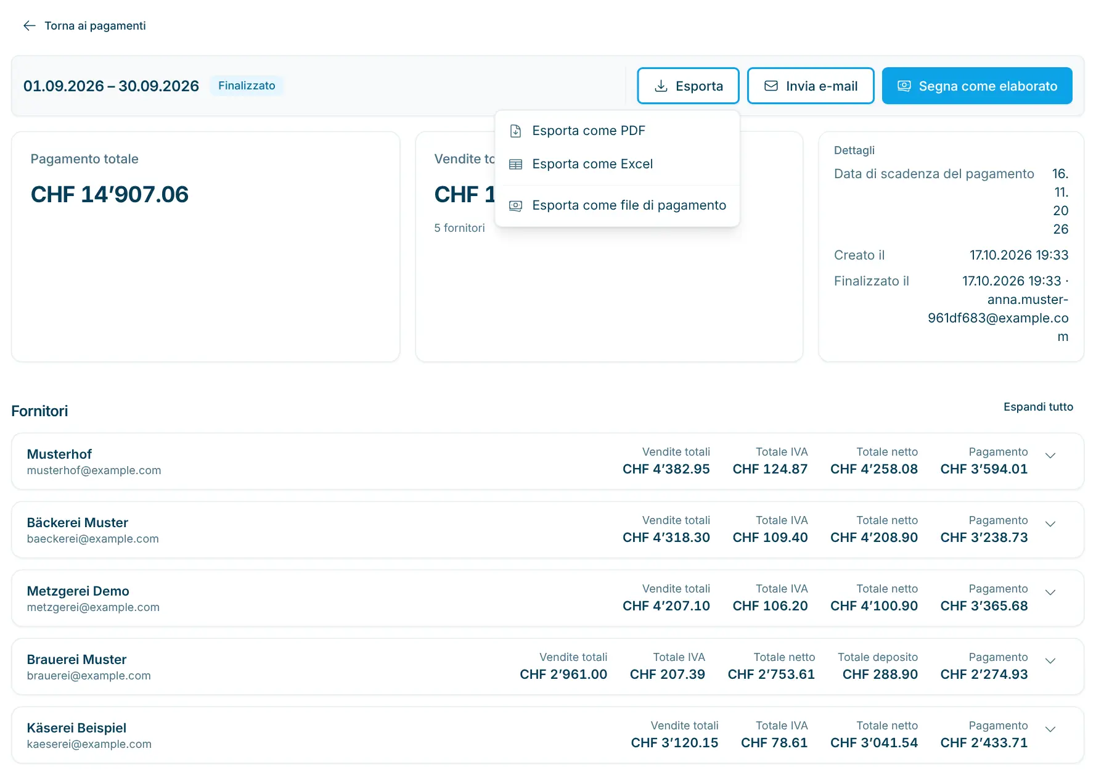Send the report via Invia e-mail
The height and width of the screenshot is (775, 1096).
tap(811, 86)
